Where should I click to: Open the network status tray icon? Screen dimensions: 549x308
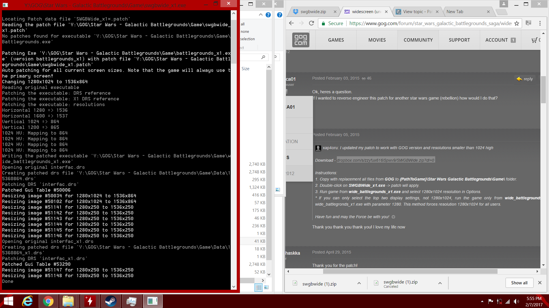[x=508, y=301]
